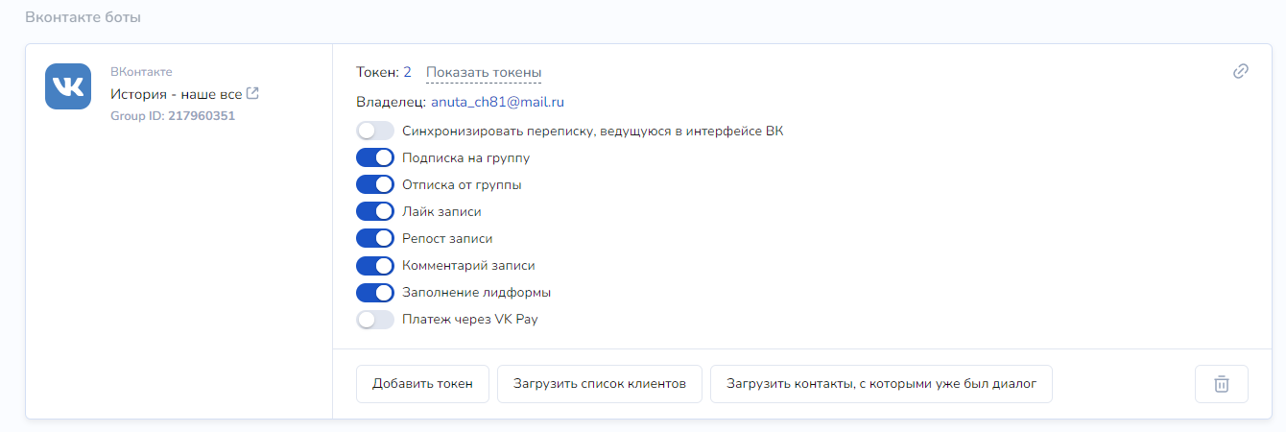Click Загрузить контакты, с которыми уже был диалог
The width and height of the screenshot is (1286, 432).
point(881,384)
